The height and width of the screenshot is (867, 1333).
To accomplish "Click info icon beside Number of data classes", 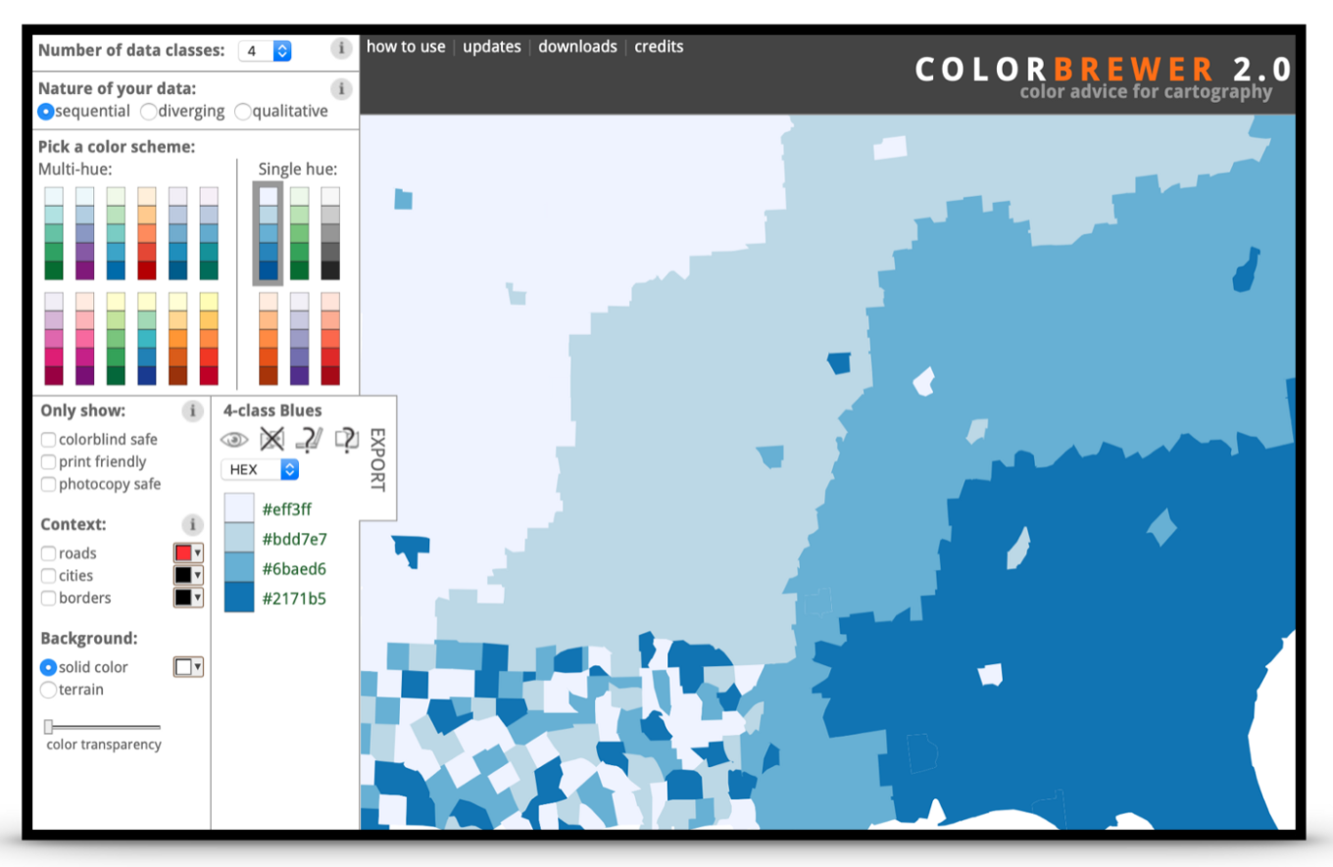I will pyautogui.click(x=340, y=49).
